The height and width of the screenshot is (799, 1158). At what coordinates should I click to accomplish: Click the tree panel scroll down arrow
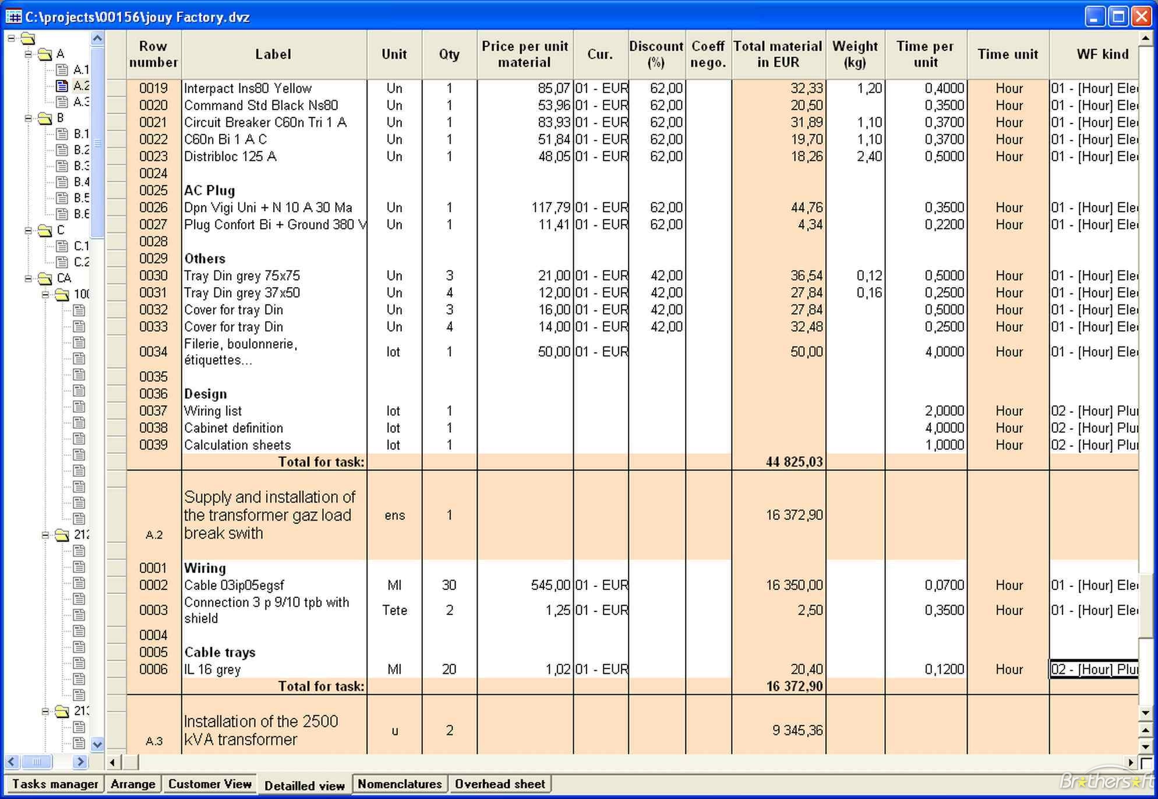point(97,744)
